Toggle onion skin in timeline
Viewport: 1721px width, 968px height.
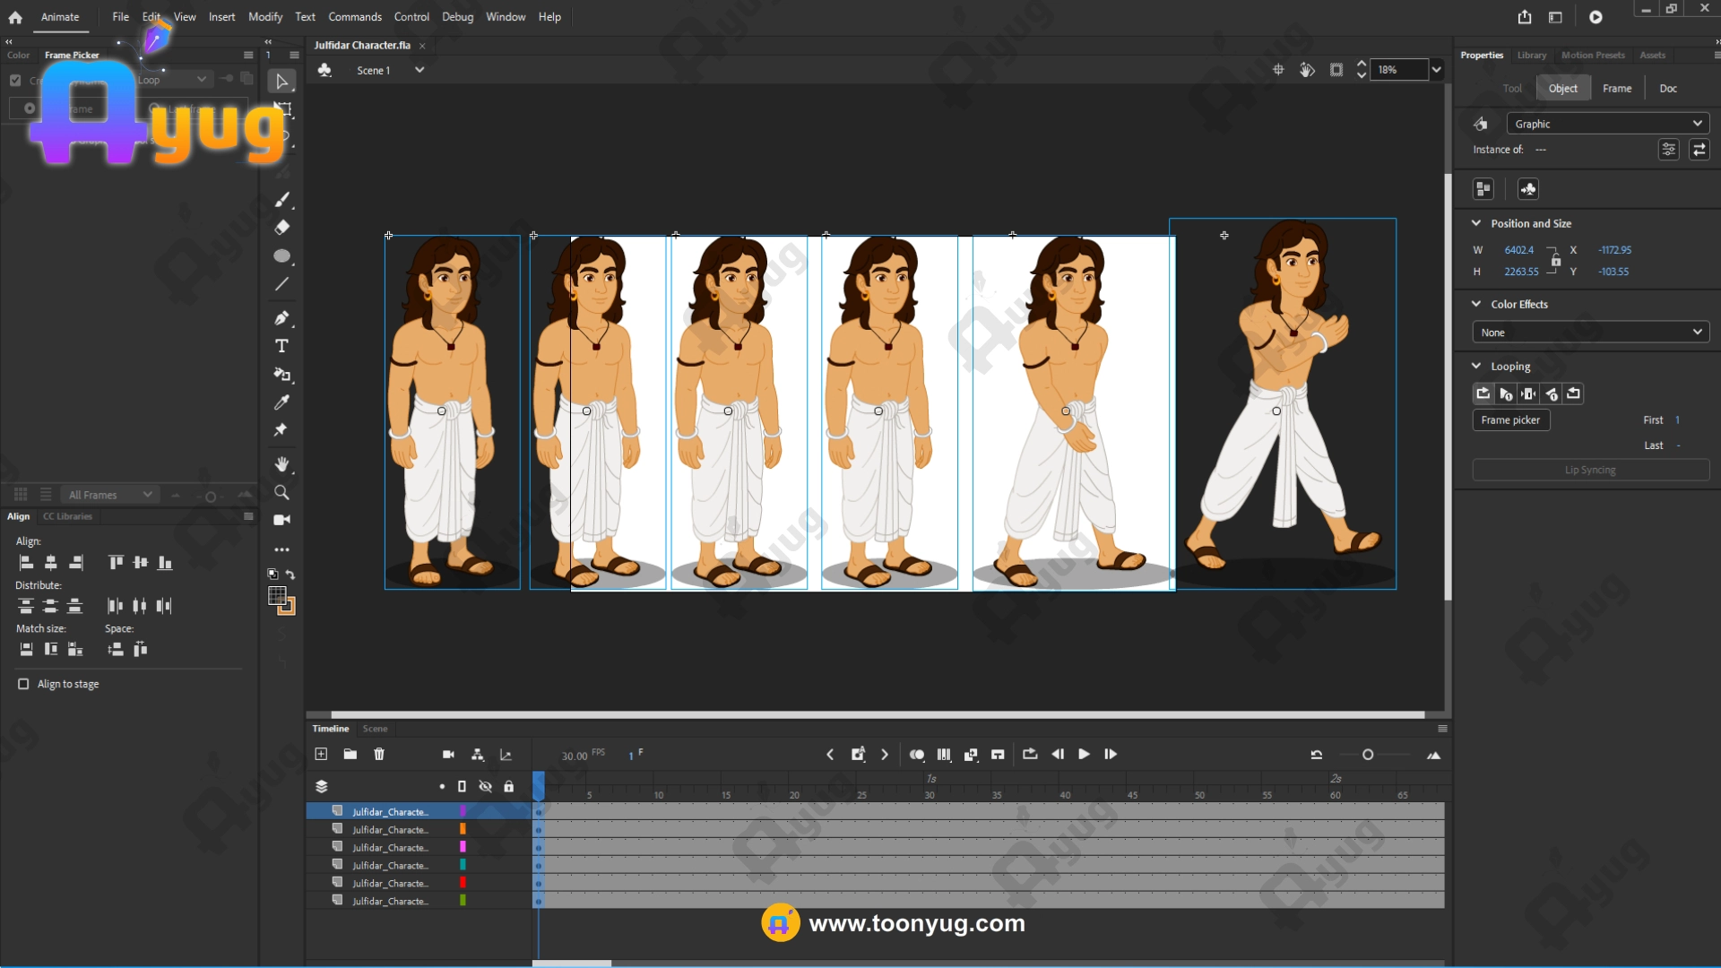(916, 755)
